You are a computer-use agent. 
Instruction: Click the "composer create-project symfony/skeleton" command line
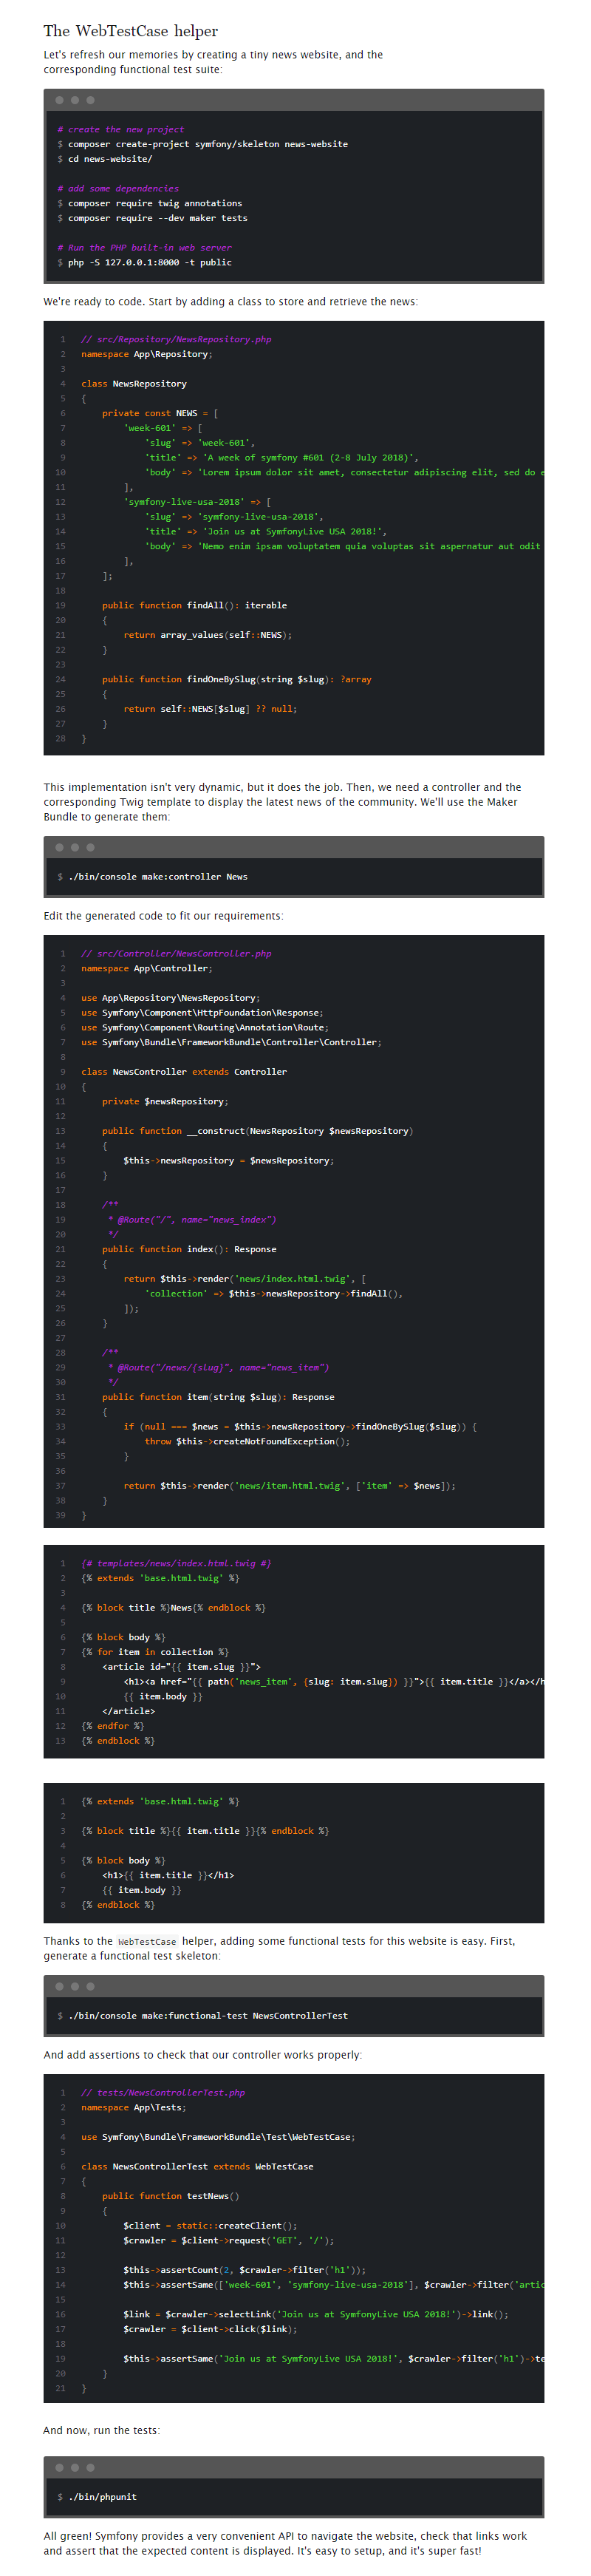point(207,144)
